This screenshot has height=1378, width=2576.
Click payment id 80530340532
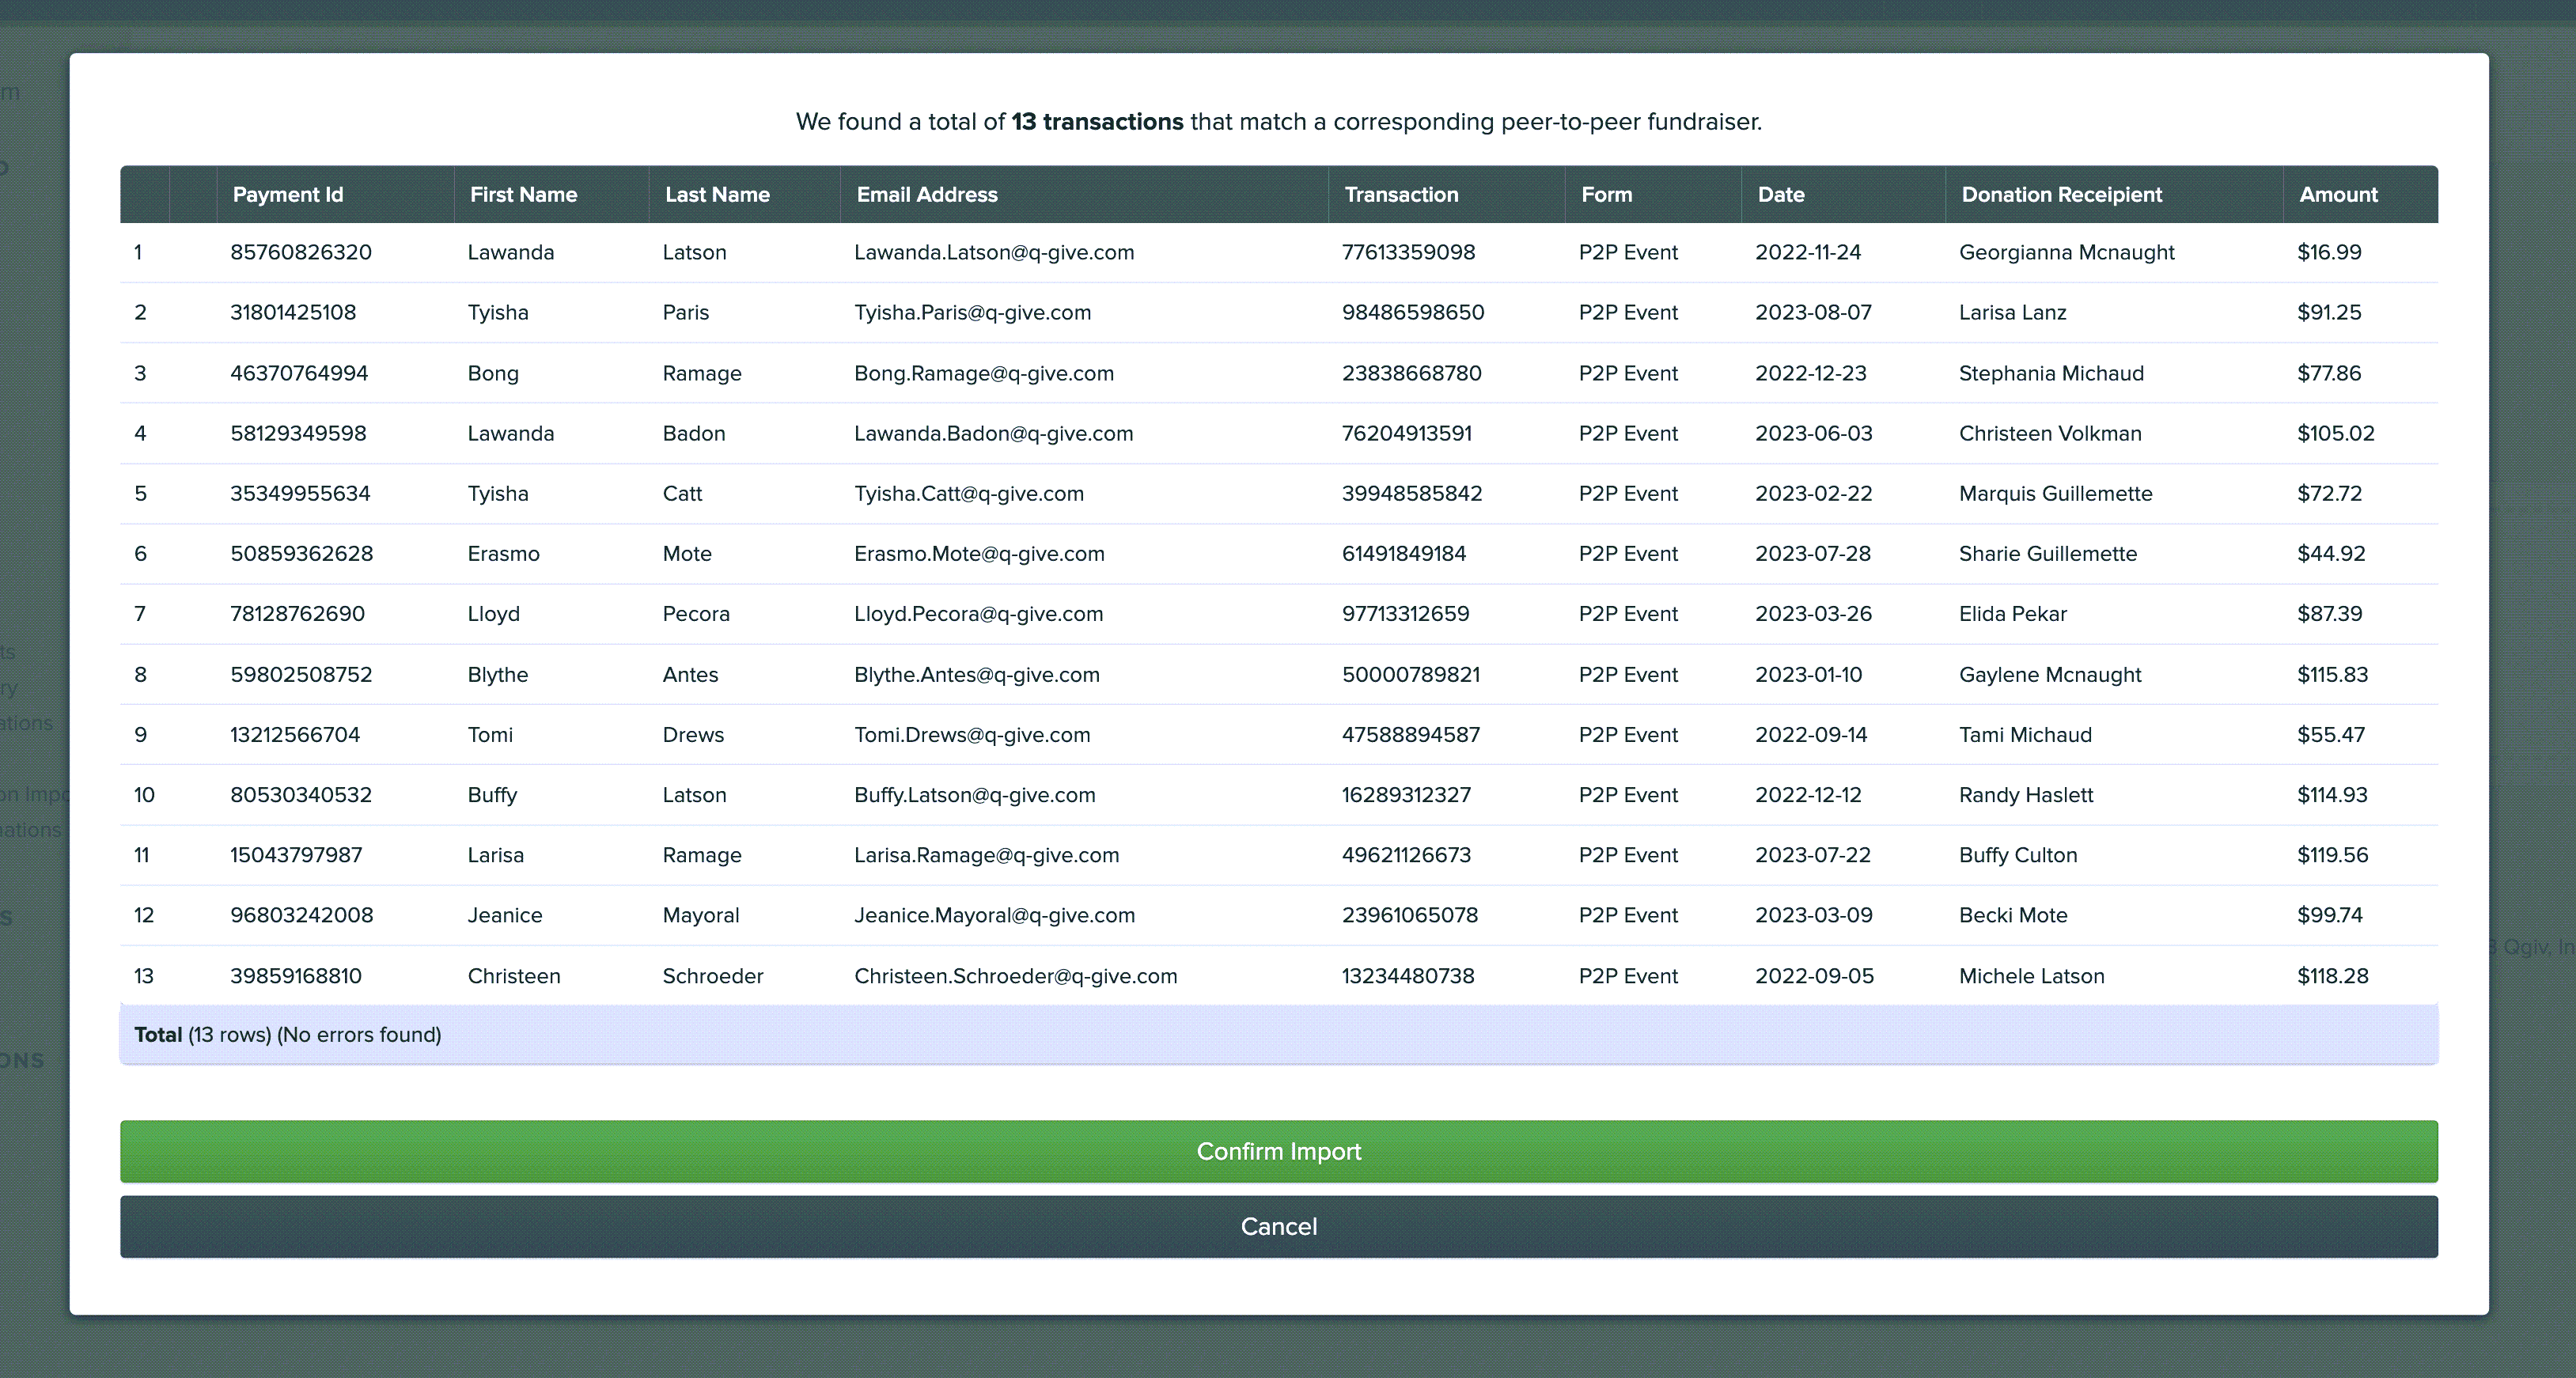pos(301,794)
